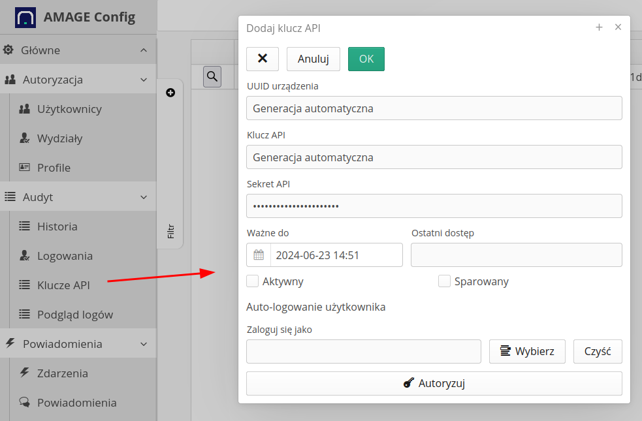This screenshot has height=421, width=642.
Task: Collapse the Powiadomienia section chevron
Action: pyautogui.click(x=144, y=344)
